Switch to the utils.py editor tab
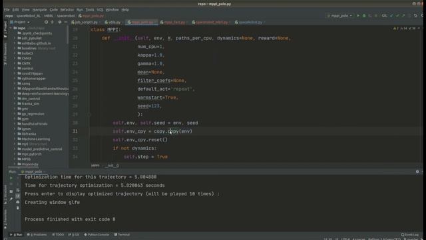 (x=114, y=22)
